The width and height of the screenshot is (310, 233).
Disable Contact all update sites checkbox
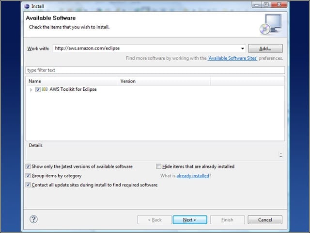pos(28,185)
